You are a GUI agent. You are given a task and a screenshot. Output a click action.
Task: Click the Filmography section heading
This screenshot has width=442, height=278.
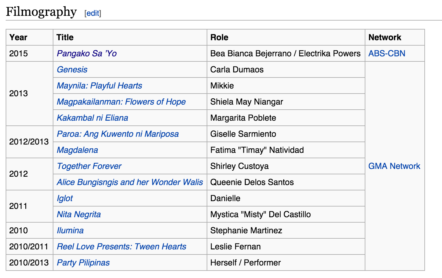tap(41, 12)
